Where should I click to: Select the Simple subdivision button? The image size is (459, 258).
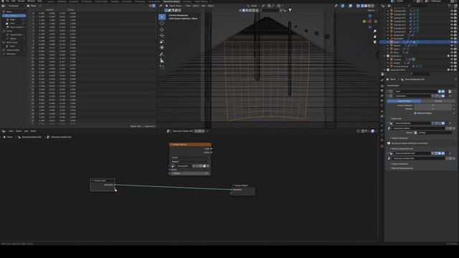click(438, 101)
